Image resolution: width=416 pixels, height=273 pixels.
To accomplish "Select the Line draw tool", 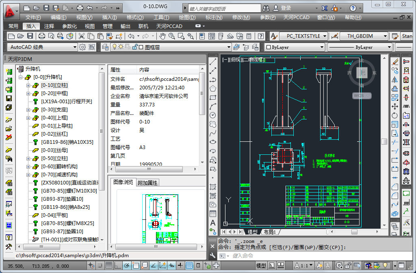I will pyautogui.click(x=212, y=62).
